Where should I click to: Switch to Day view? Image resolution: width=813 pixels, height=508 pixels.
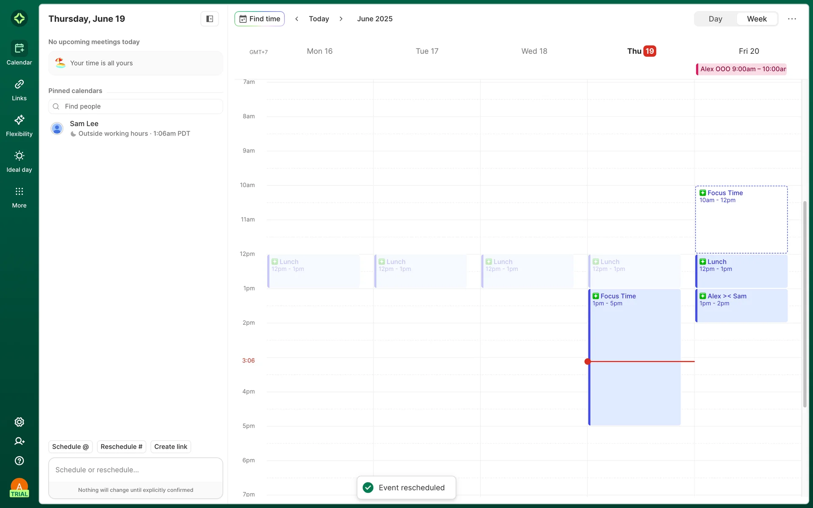pos(715,19)
